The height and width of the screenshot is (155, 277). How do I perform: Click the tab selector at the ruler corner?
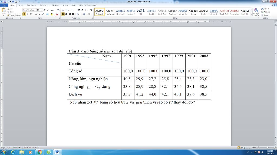click(2, 22)
